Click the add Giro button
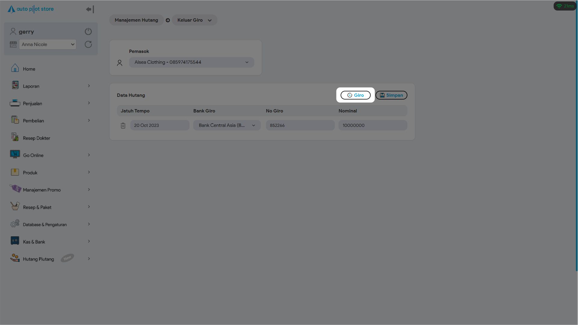Viewport: 578px width, 325px height. tap(355, 95)
